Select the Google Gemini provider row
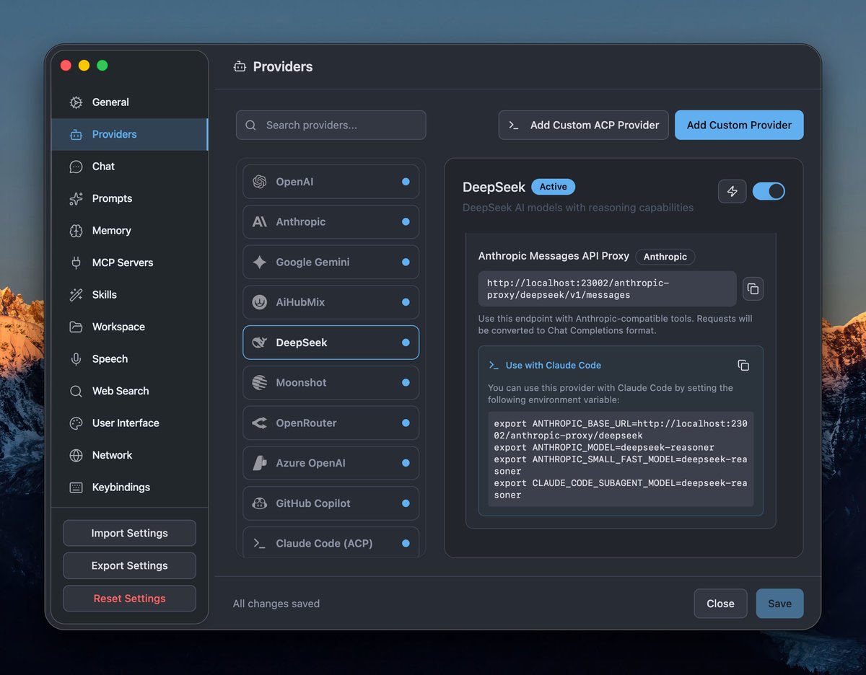The image size is (866, 675). tap(331, 262)
